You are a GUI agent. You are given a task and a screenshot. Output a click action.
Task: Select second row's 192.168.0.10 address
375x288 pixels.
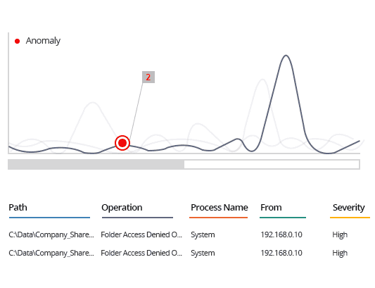pos(281,253)
